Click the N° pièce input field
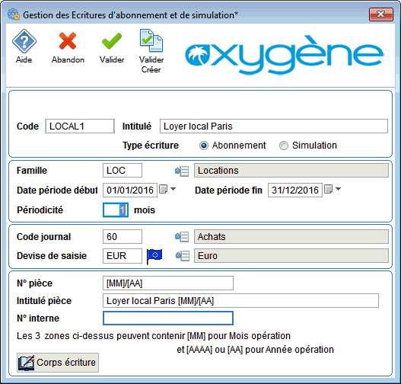This screenshot has width=401, height=384. 168,283
